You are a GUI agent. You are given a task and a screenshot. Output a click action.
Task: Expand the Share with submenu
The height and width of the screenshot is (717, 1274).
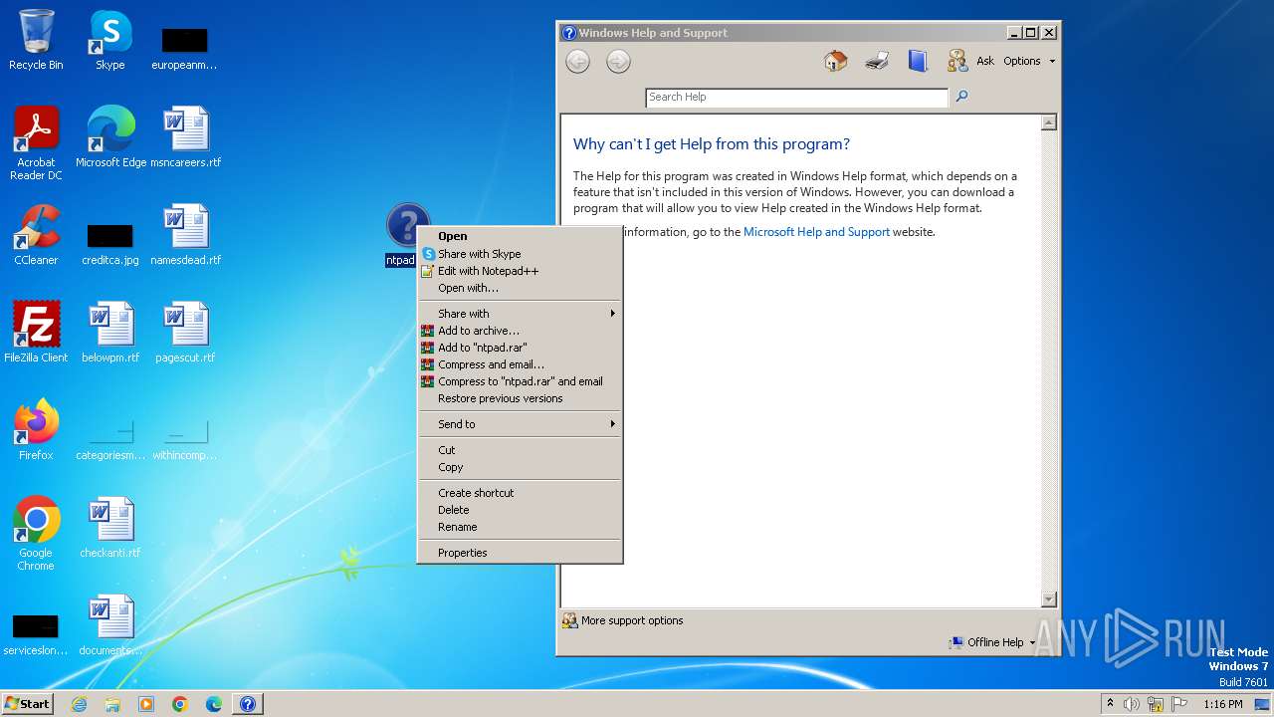[520, 314]
